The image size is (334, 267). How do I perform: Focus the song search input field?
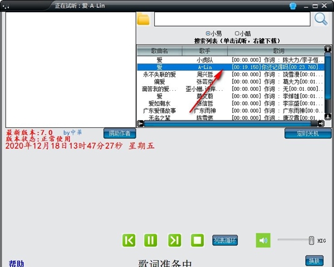pos(232,19)
